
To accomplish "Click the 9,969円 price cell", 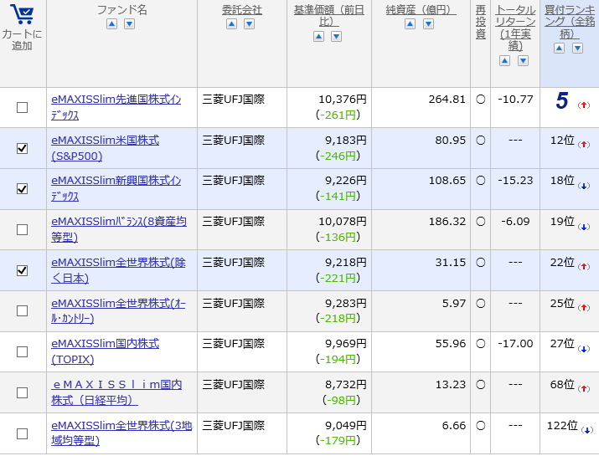I will tap(346, 344).
